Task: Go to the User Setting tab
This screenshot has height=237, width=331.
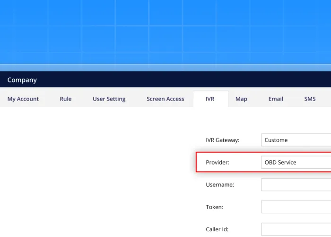Action: (x=109, y=99)
